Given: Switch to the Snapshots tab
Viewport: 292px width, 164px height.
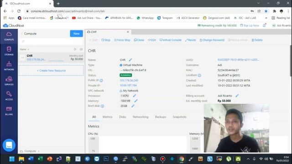Looking at the screenshot, I should point(179,117).
